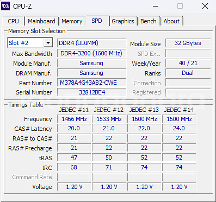The image size is (216, 202).
Task: Click the CAS# Latency 20.0 cell
Action: [x=74, y=128]
